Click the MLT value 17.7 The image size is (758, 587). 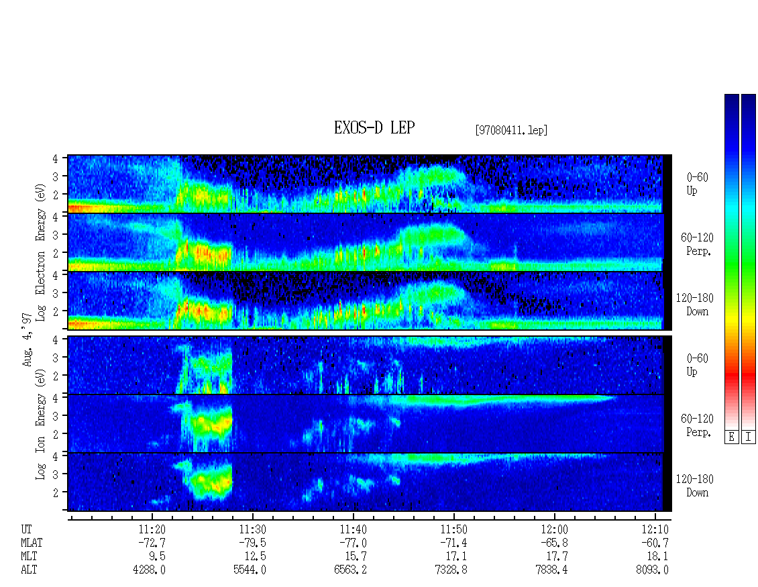(557, 557)
